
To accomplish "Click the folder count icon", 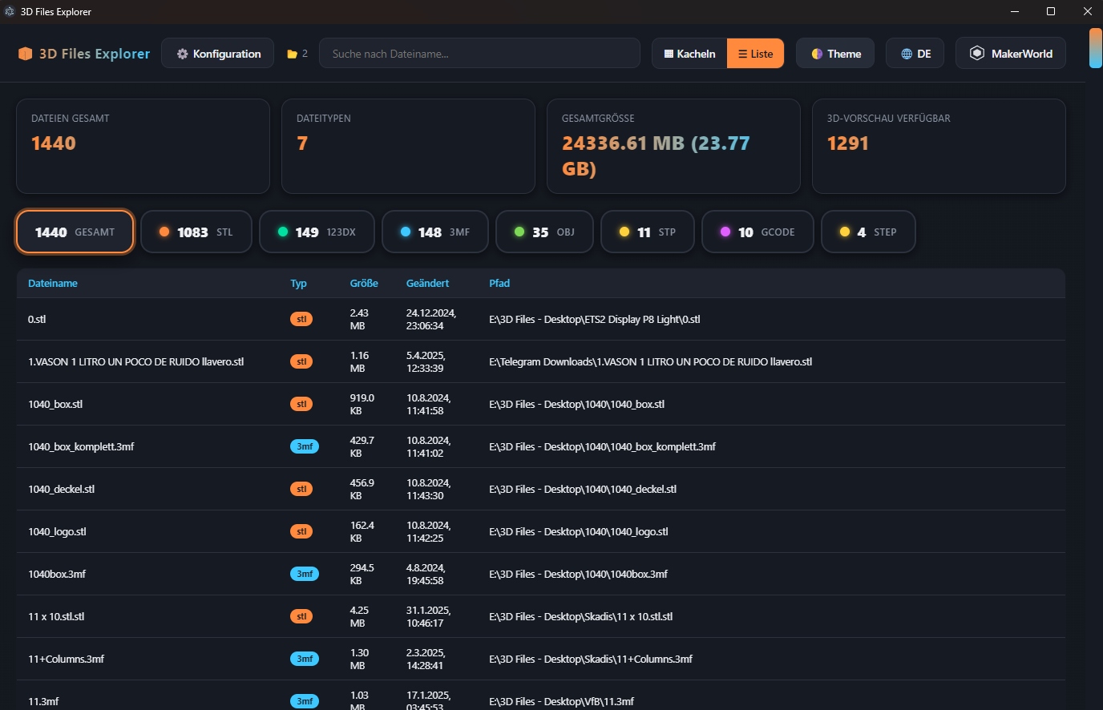I will tap(292, 54).
